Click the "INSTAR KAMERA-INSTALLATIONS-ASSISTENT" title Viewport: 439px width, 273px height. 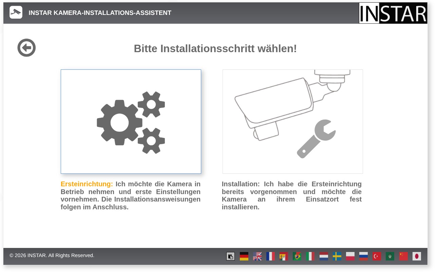coord(100,13)
